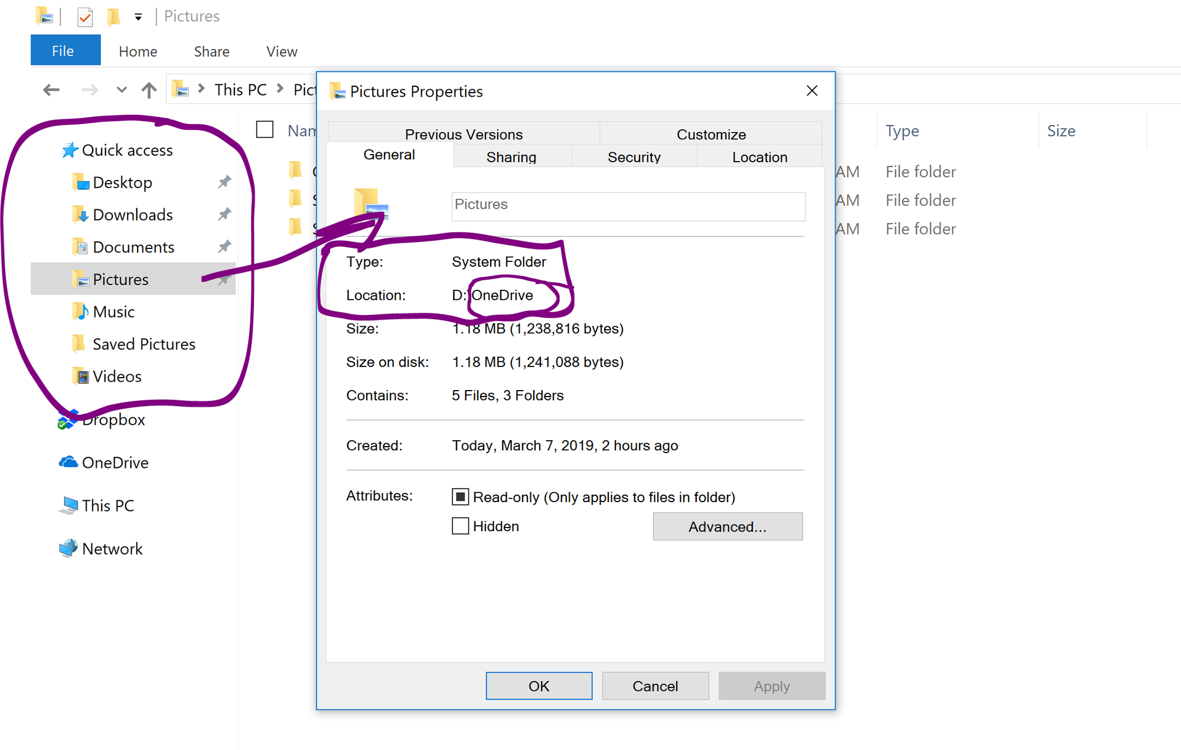Click the first row's File folder type cell
Viewport: 1181px width, 750px height.
(x=921, y=171)
